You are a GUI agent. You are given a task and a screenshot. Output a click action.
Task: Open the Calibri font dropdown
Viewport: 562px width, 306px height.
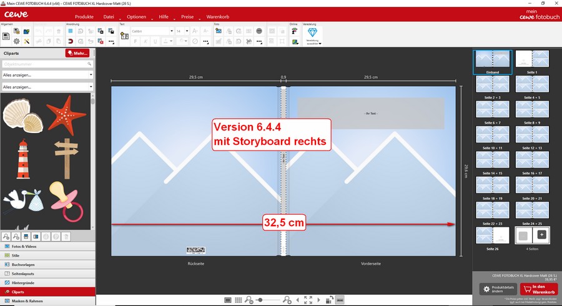[x=152, y=31]
